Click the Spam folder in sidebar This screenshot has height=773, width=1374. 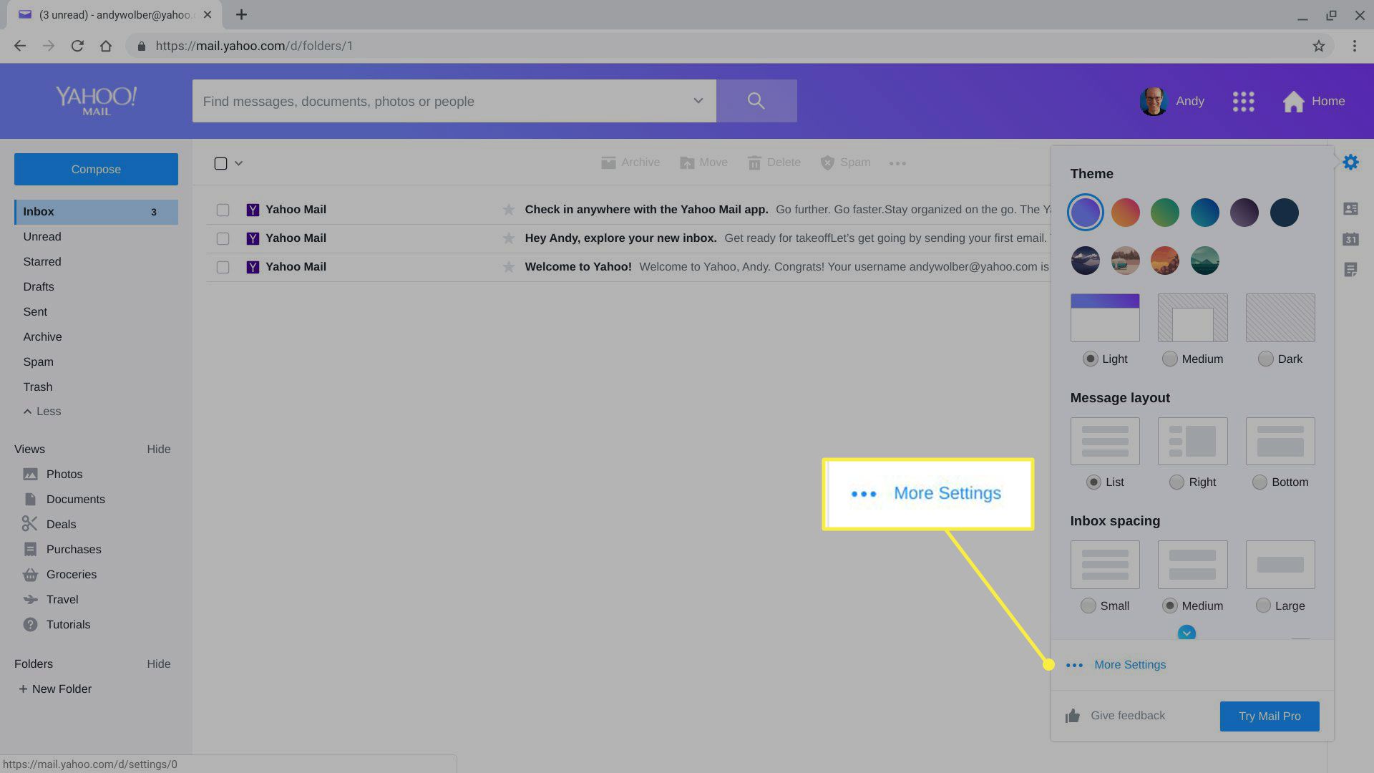click(x=38, y=361)
